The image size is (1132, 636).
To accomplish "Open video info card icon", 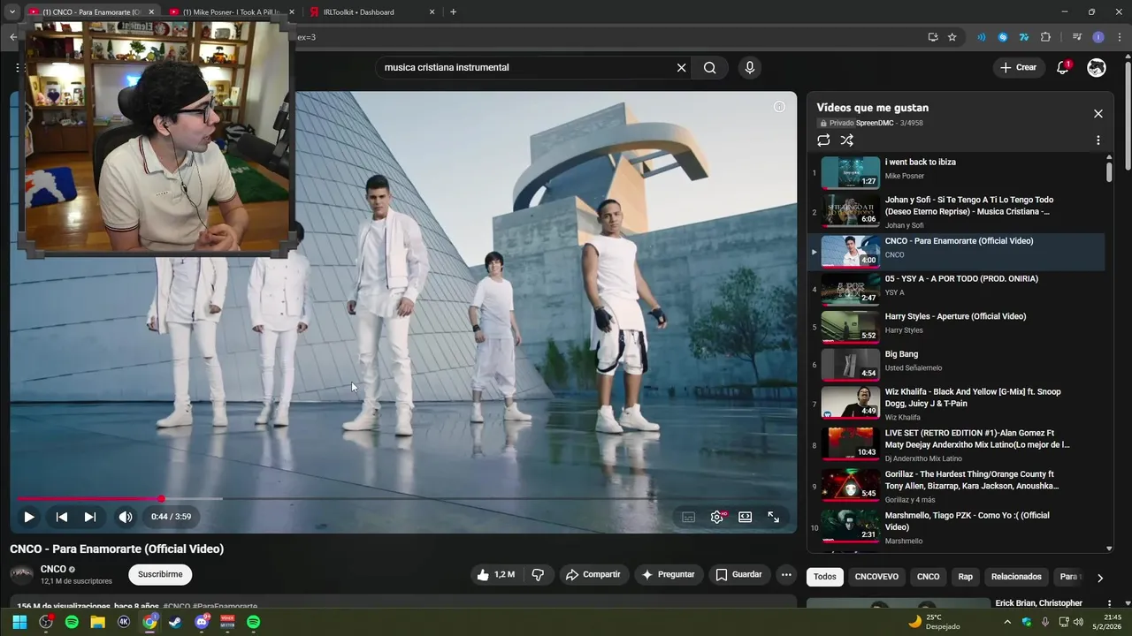I will click(779, 107).
